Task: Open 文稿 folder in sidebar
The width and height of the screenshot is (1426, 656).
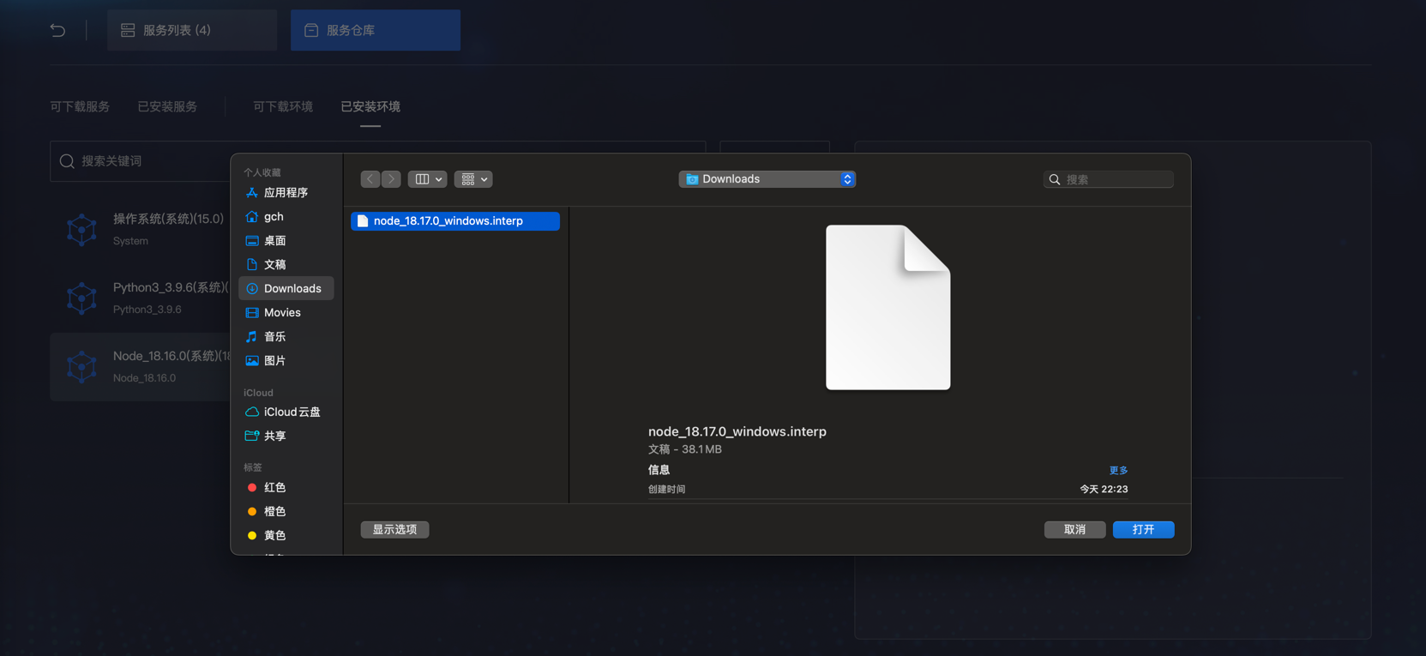Action: point(286,265)
